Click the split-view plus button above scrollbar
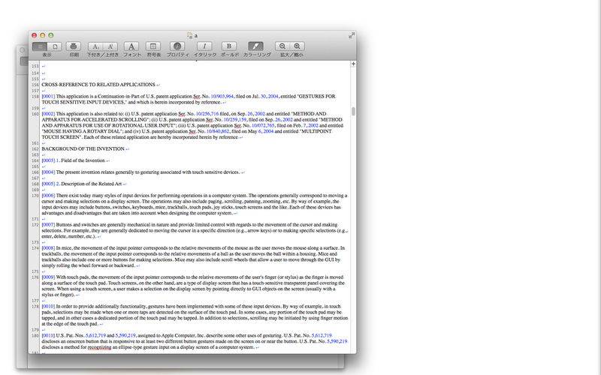Viewport: 601px width, 375px height. (353, 64)
